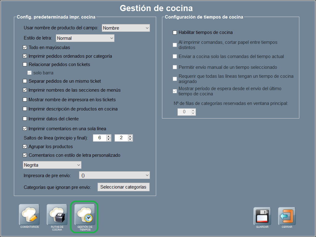The width and height of the screenshot is (316, 237).
Task: Uncheck Agrupar los productos
Action: coord(25,147)
